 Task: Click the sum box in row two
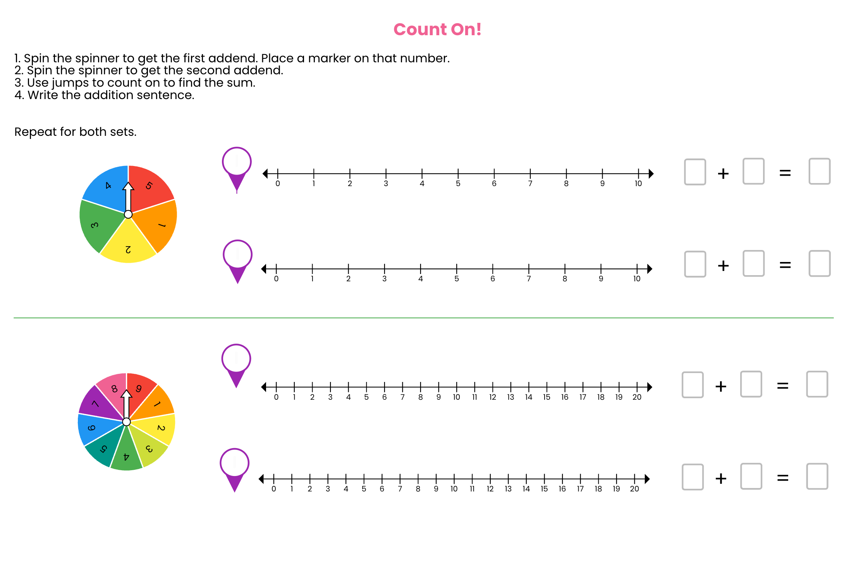click(820, 264)
